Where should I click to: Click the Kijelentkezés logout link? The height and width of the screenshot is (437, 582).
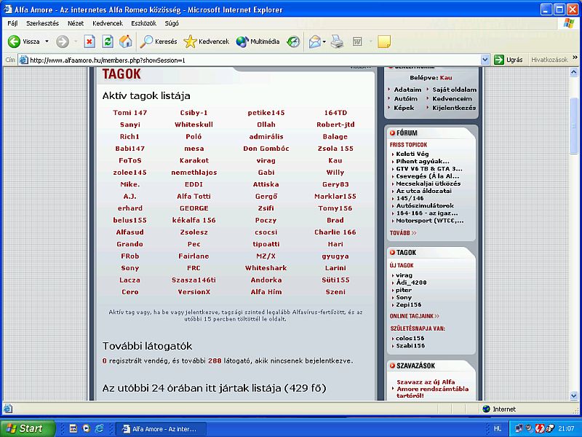(x=454, y=108)
